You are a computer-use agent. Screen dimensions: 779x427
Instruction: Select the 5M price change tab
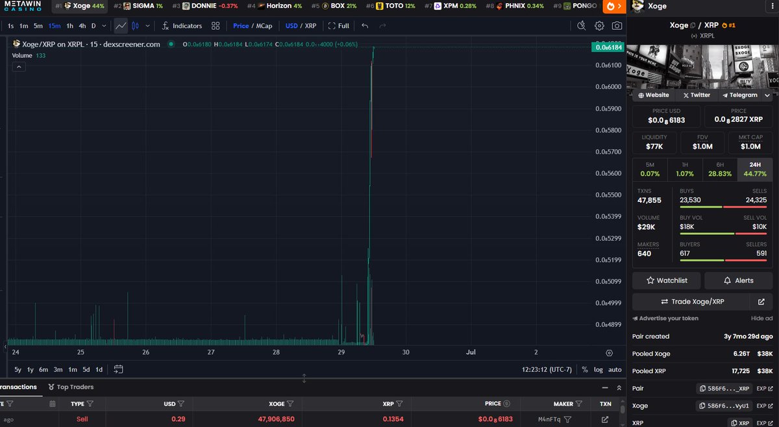tap(650, 170)
